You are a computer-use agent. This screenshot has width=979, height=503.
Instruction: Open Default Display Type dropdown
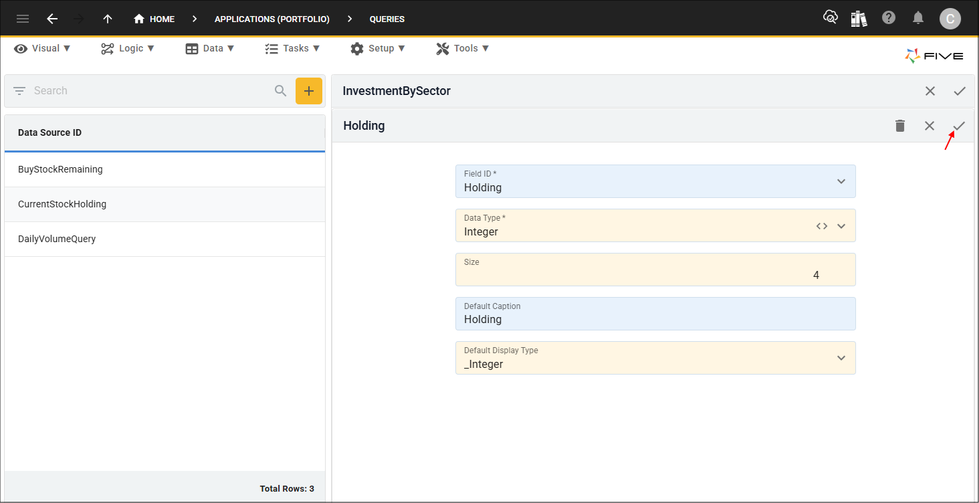click(x=841, y=358)
